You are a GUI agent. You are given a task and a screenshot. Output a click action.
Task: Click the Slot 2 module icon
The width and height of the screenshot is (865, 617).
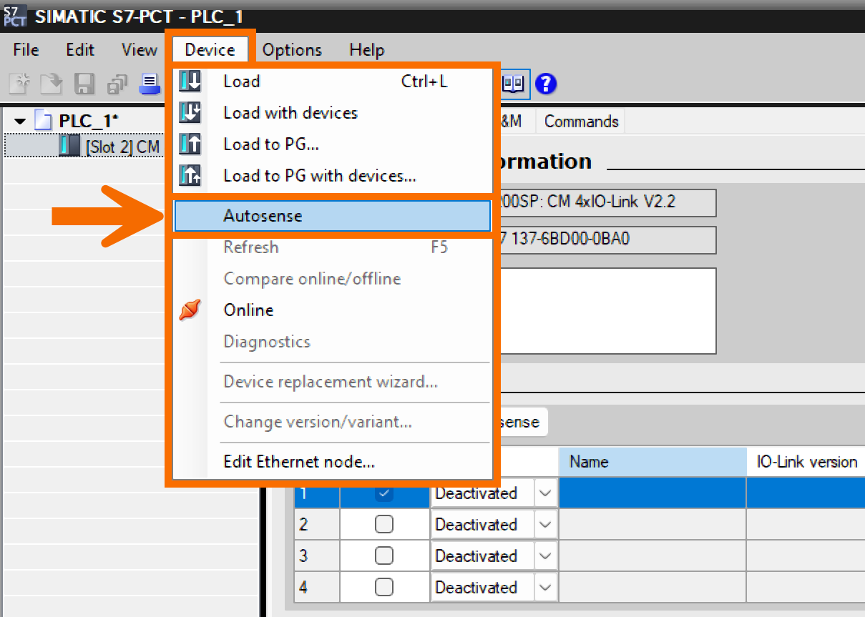click(x=69, y=146)
